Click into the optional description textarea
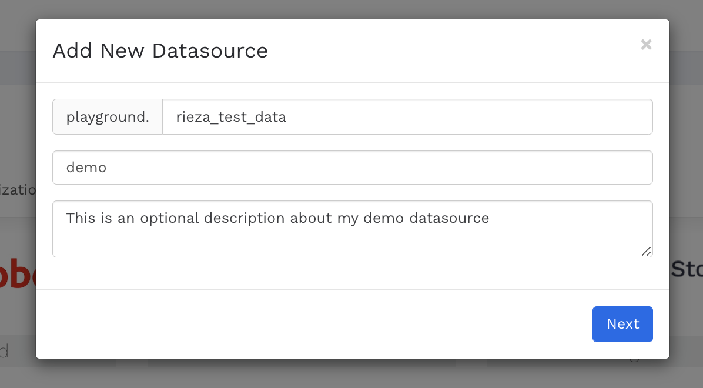This screenshot has width=703, height=388. 353,229
